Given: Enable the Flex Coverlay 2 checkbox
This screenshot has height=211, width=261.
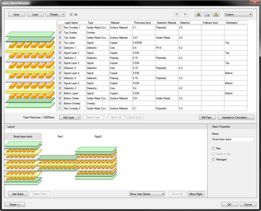Looking at the screenshot, I should pyautogui.click(x=60, y=108).
